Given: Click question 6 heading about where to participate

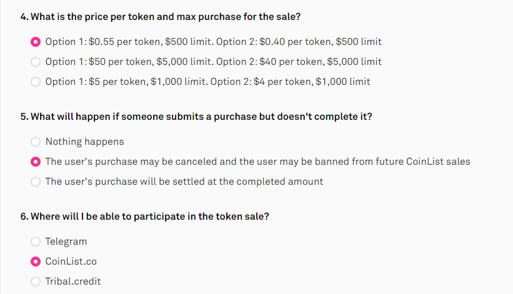Looking at the screenshot, I should (144, 217).
